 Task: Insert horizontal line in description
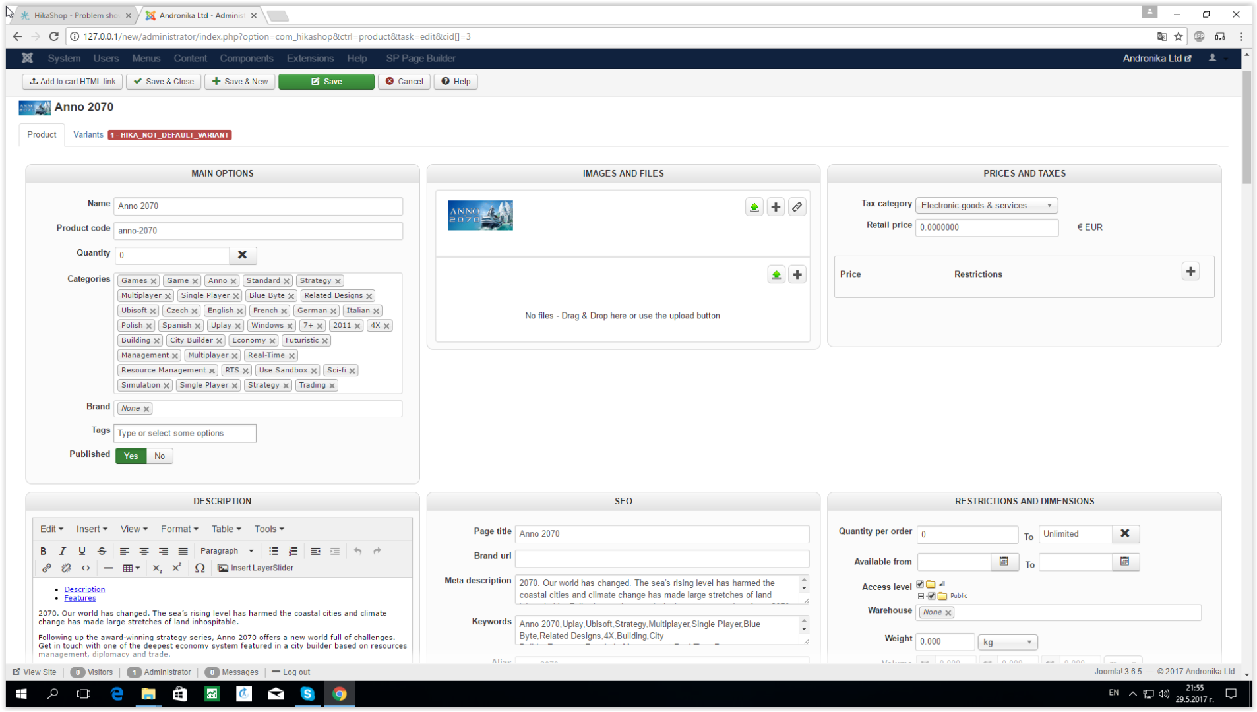[108, 568]
